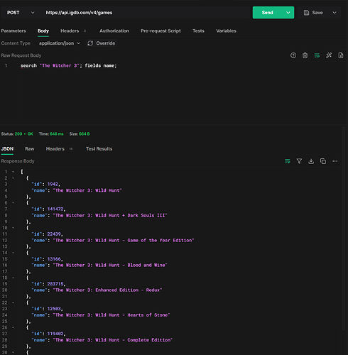Toggle line wrap in request body editor
The image size is (348, 355).
tap(317, 55)
